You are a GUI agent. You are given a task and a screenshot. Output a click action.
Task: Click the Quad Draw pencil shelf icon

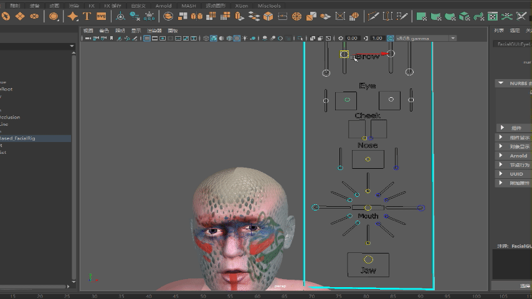click(402, 16)
